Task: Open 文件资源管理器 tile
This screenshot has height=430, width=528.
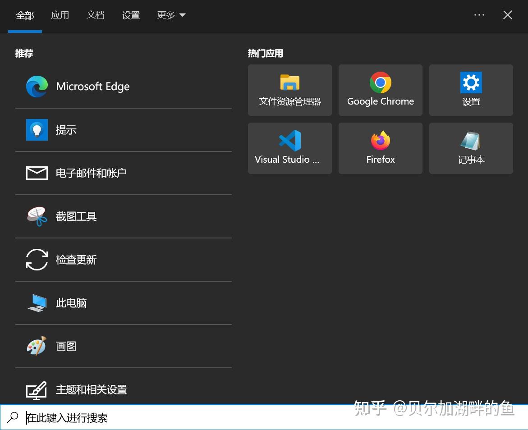Action: pos(290,90)
